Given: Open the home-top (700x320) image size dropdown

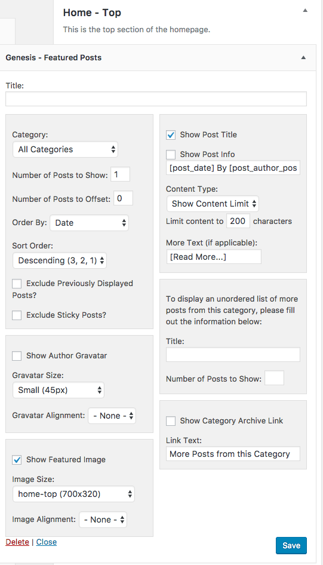Looking at the screenshot, I should 73,494.
